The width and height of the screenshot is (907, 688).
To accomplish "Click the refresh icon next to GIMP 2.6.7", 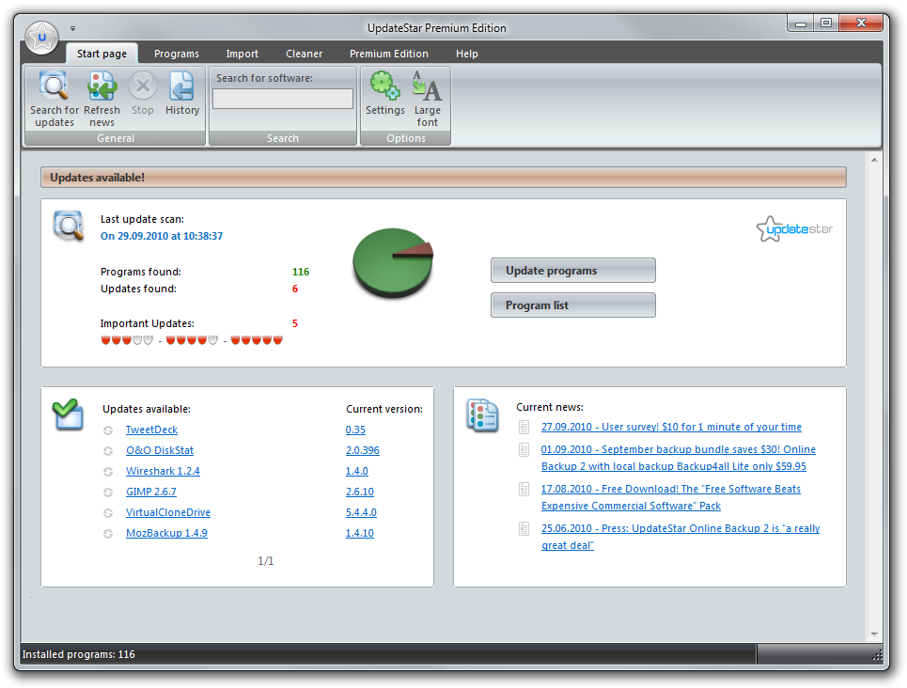I will coord(108,493).
